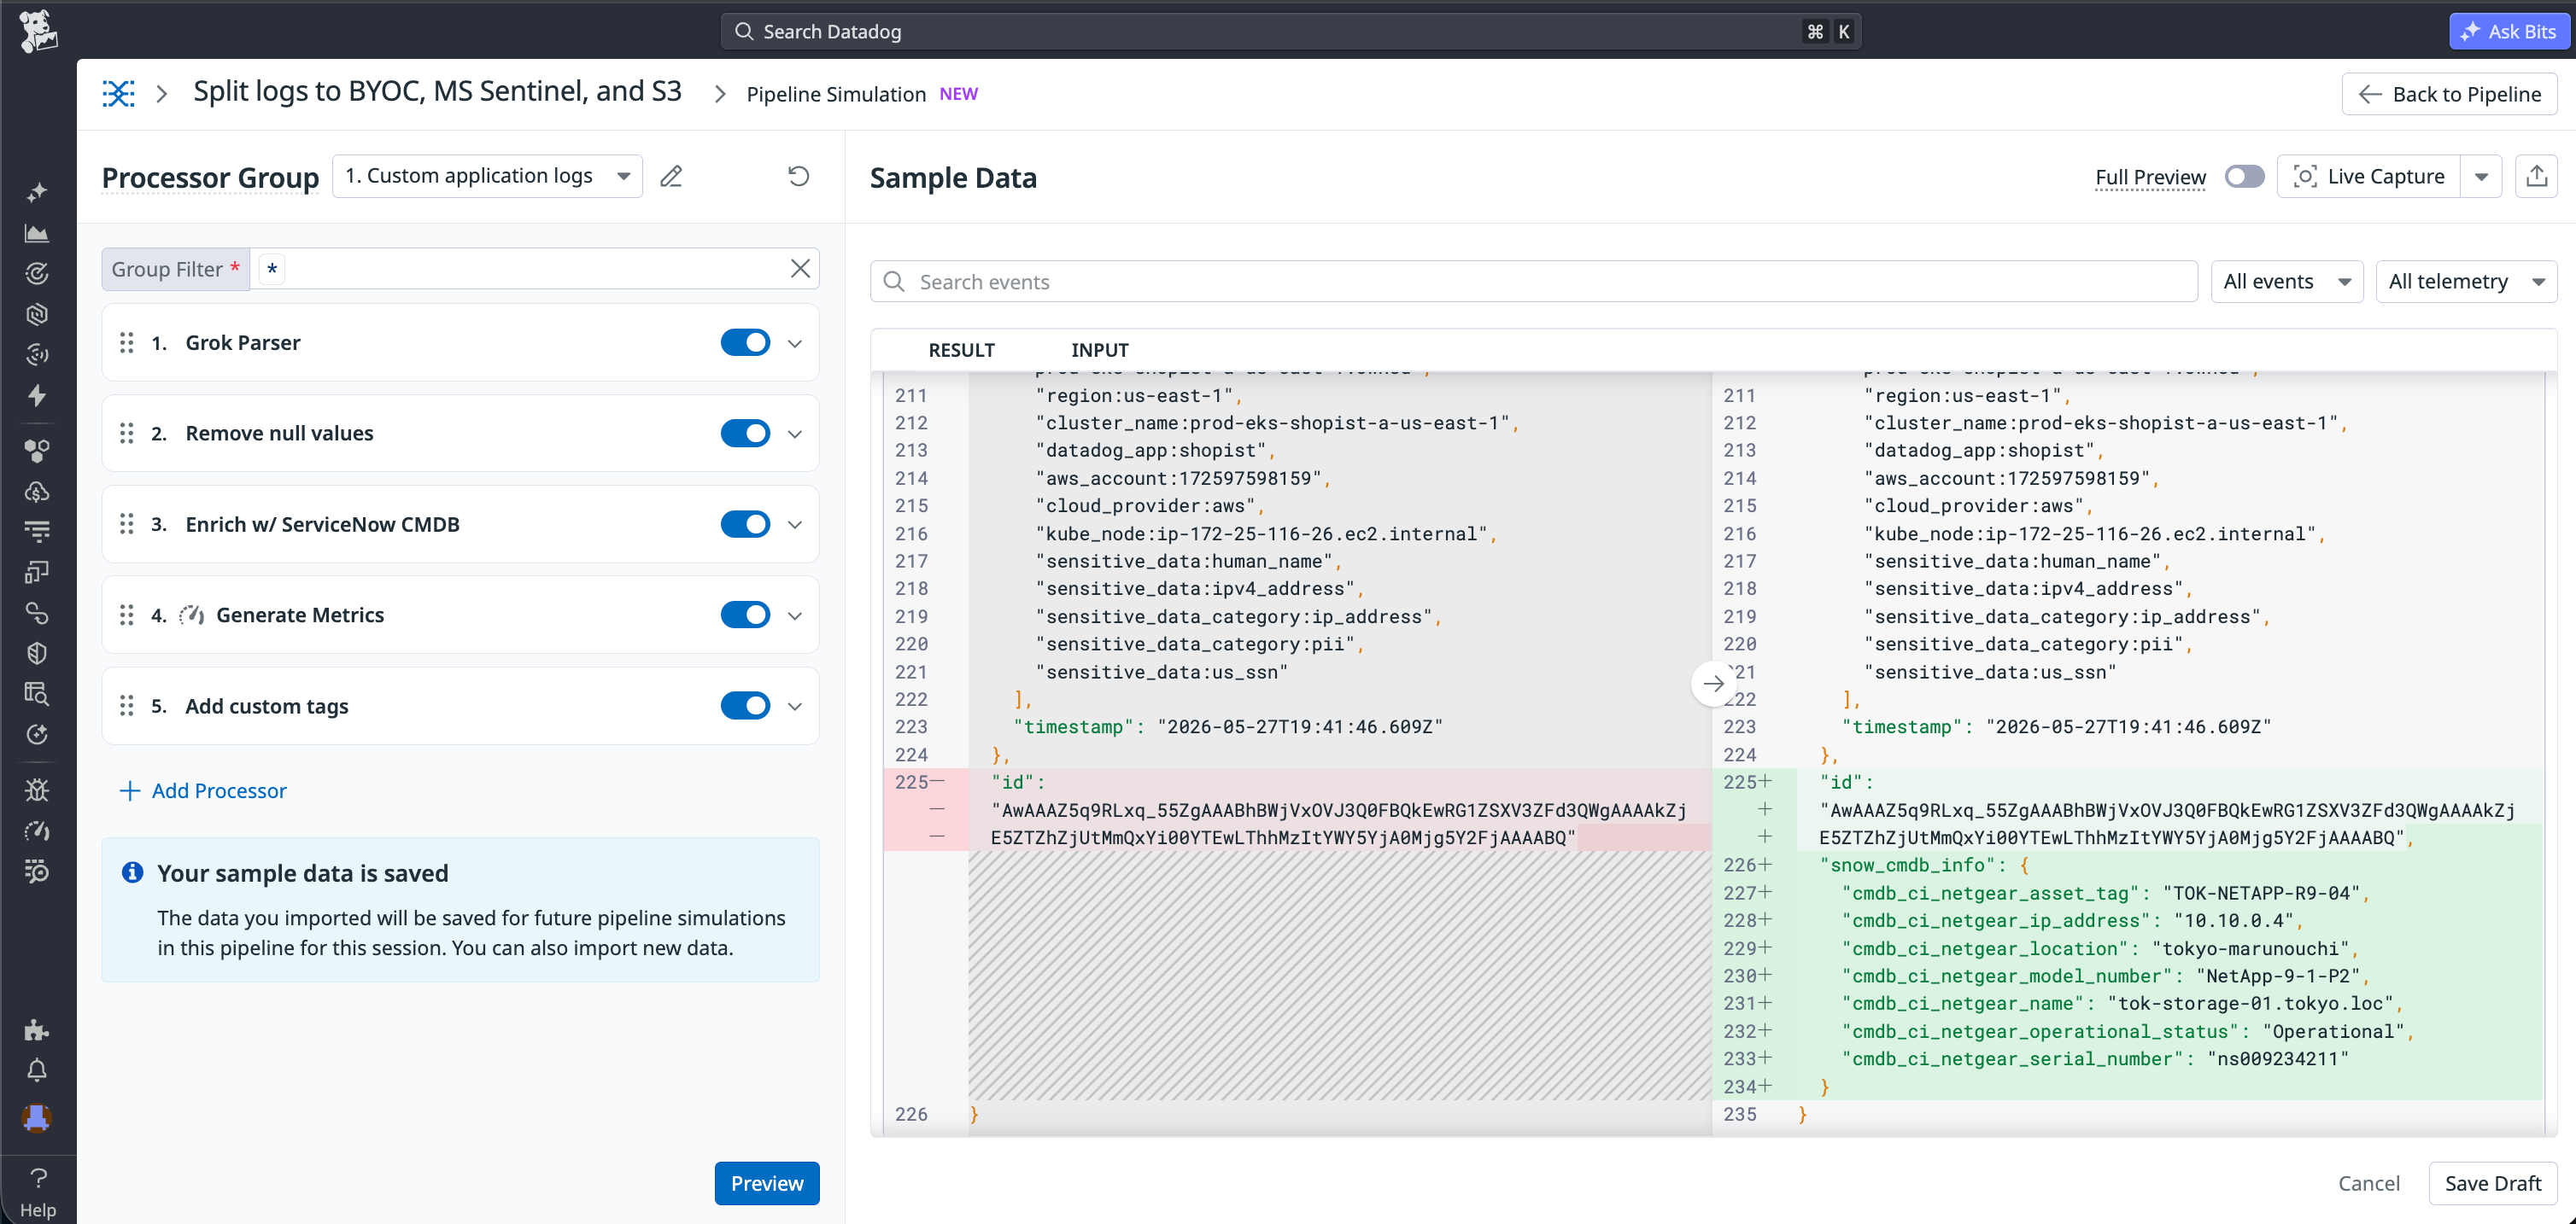Open the notifications bell icon
The width and height of the screenshot is (2576, 1224).
[x=37, y=1070]
